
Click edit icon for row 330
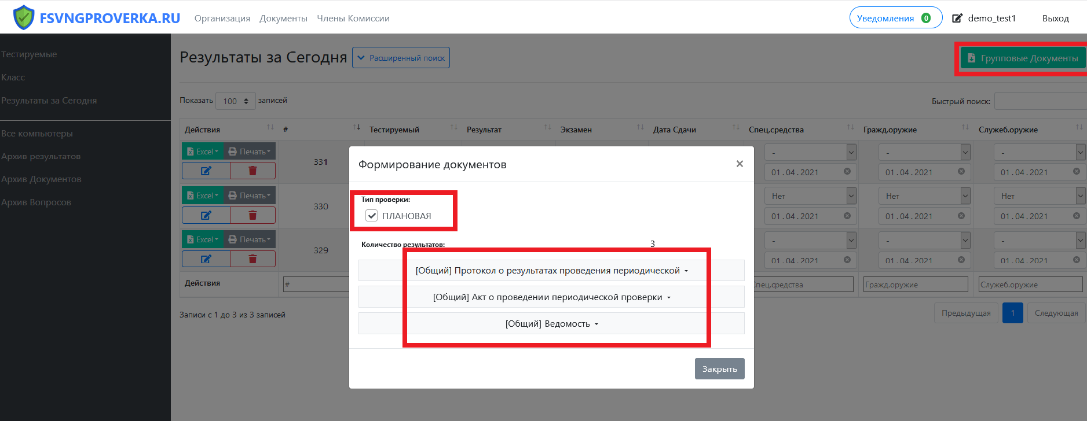click(x=206, y=215)
